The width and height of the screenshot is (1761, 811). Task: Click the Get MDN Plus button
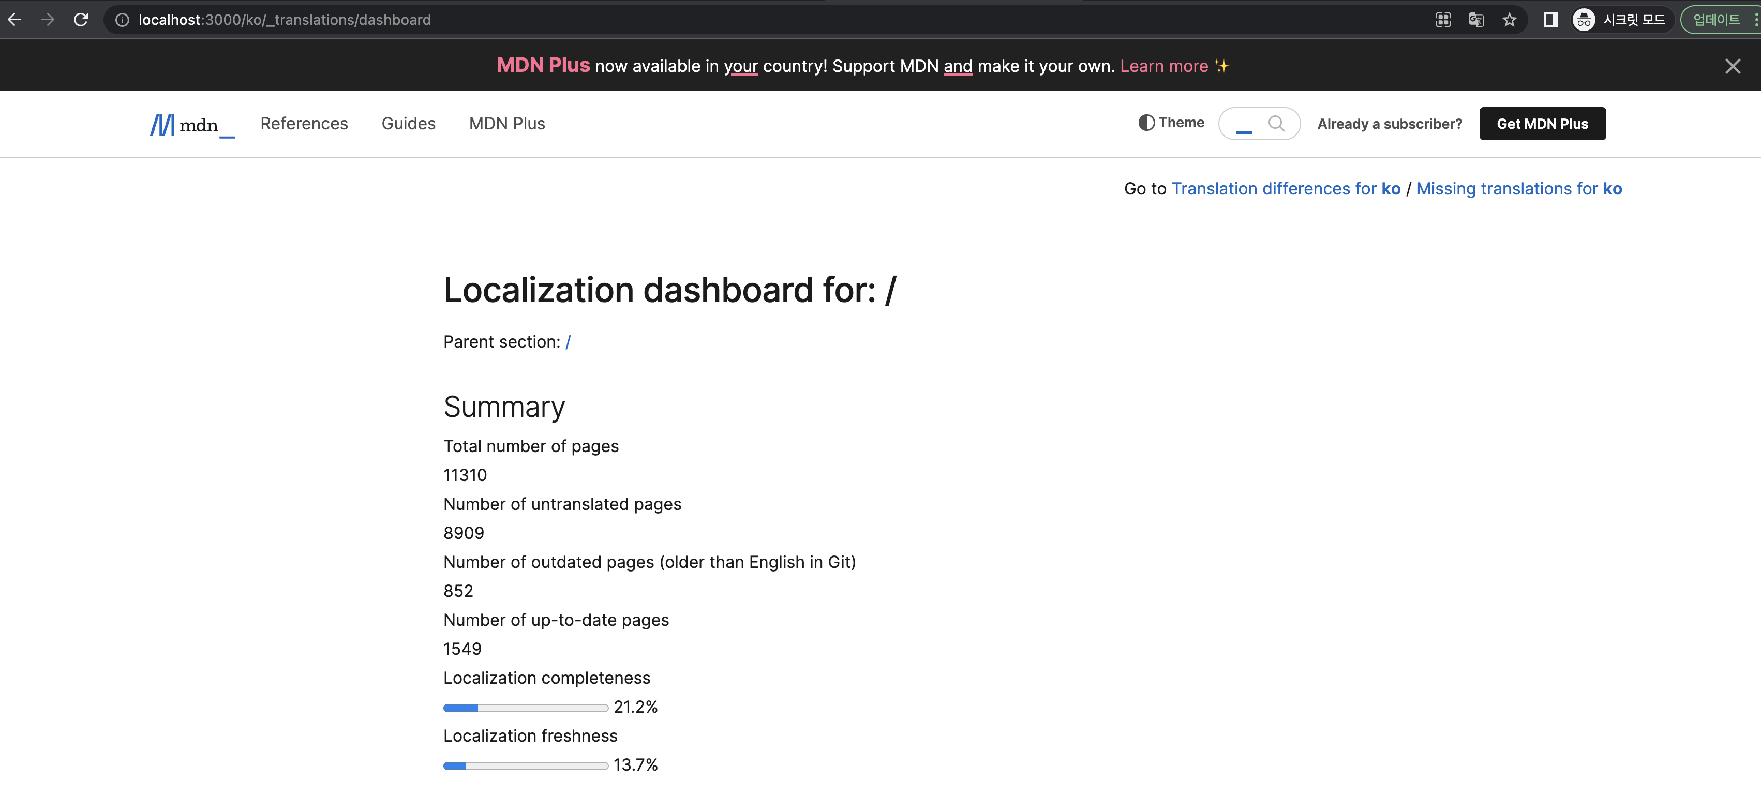click(x=1542, y=124)
